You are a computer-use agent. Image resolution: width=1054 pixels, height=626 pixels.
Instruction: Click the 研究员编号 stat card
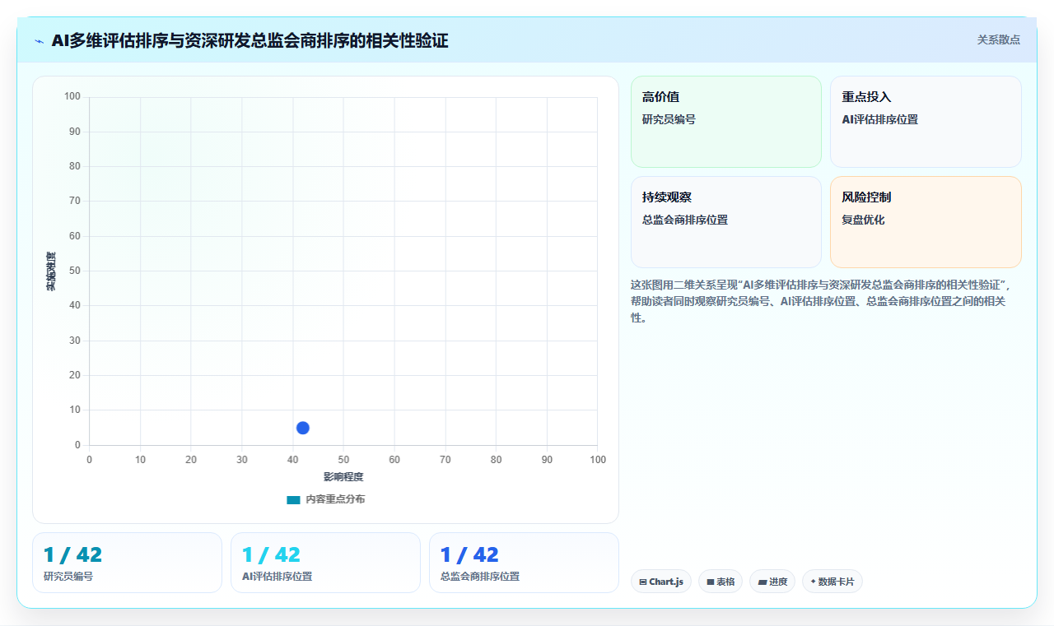[127, 563]
